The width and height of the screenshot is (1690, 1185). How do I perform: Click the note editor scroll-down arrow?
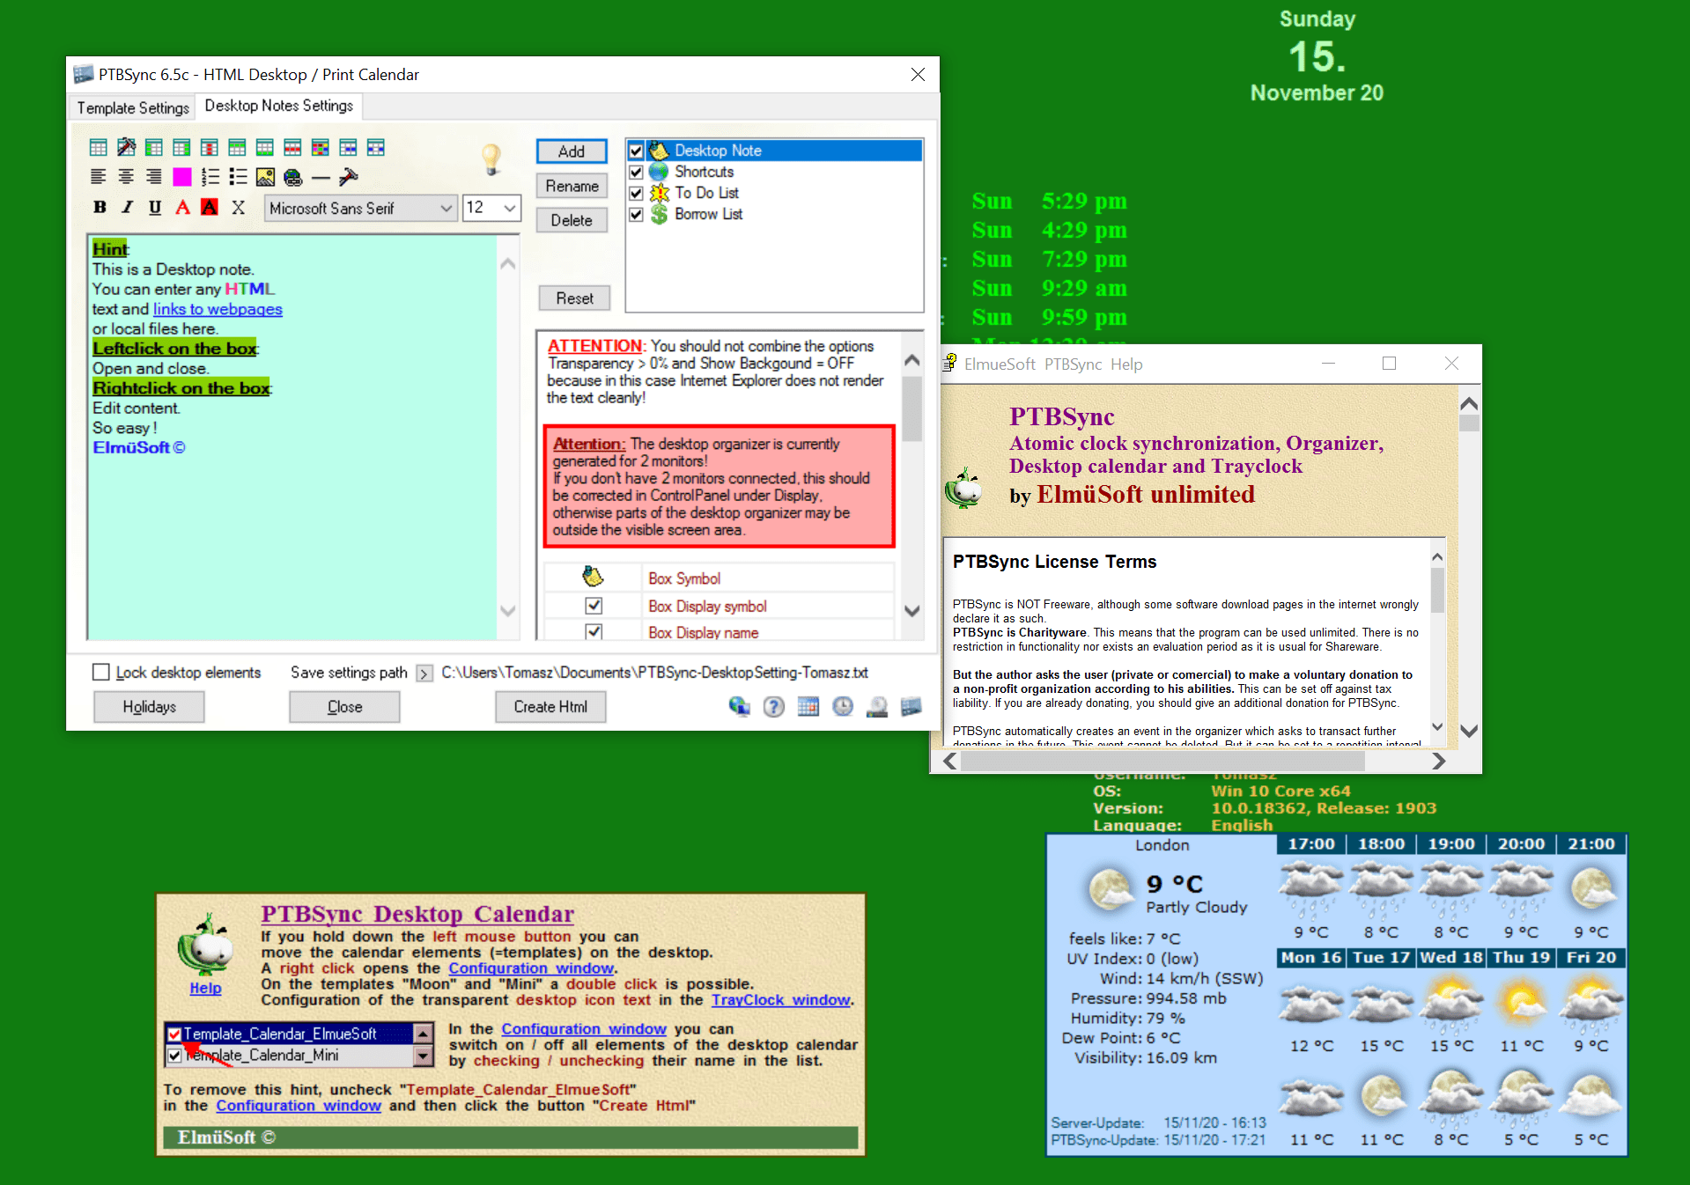507,610
